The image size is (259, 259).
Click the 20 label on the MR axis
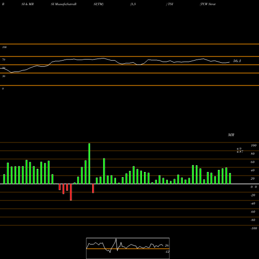coord(253,179)
